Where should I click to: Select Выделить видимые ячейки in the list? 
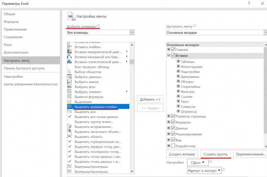(96, 107)
